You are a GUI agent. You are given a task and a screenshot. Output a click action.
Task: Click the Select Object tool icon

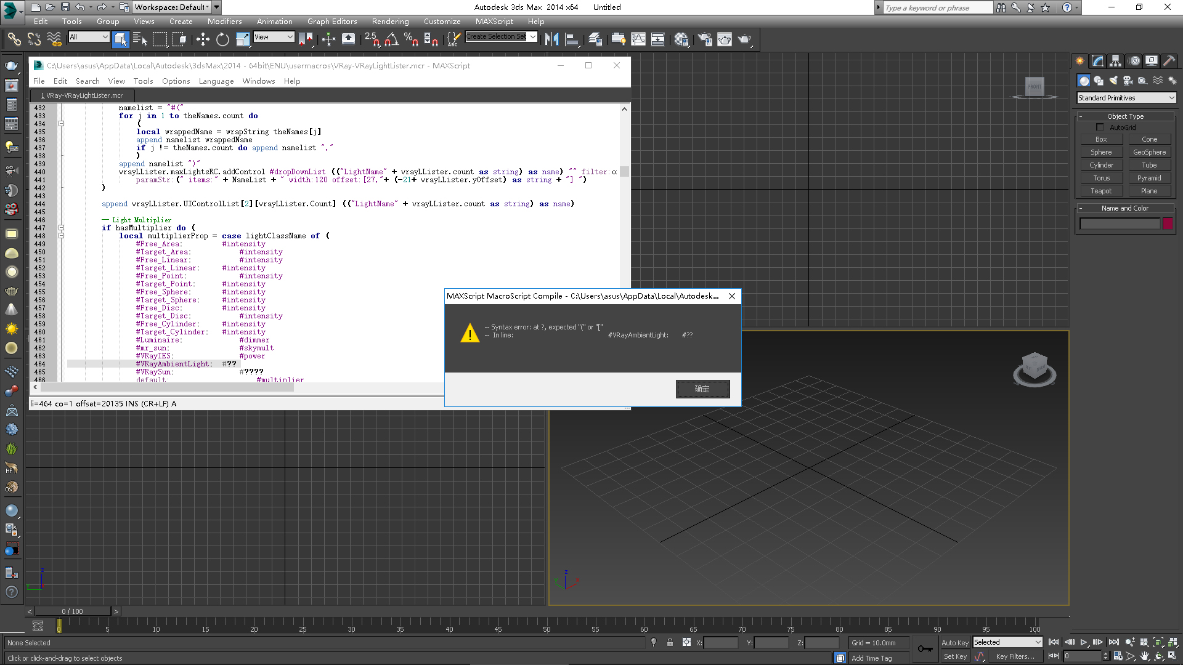click(121, 39)
